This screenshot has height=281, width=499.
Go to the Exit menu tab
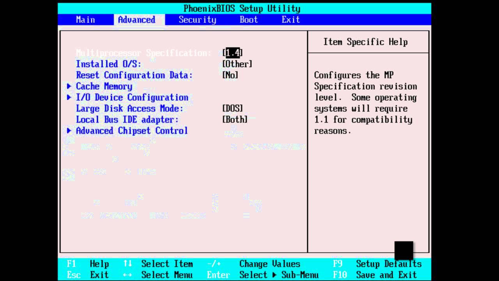[x=291, y=20]
